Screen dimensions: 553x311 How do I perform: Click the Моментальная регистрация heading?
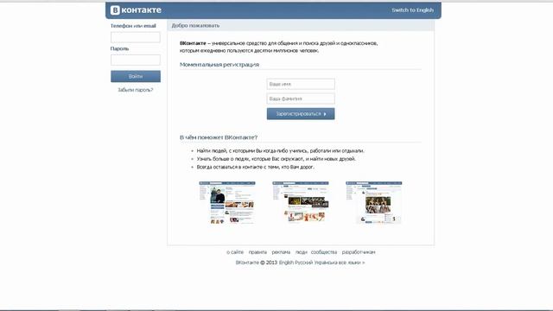219,65
